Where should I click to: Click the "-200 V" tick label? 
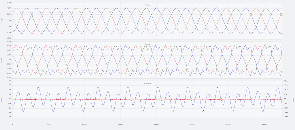pyautogui.click(x=9, y=27)
